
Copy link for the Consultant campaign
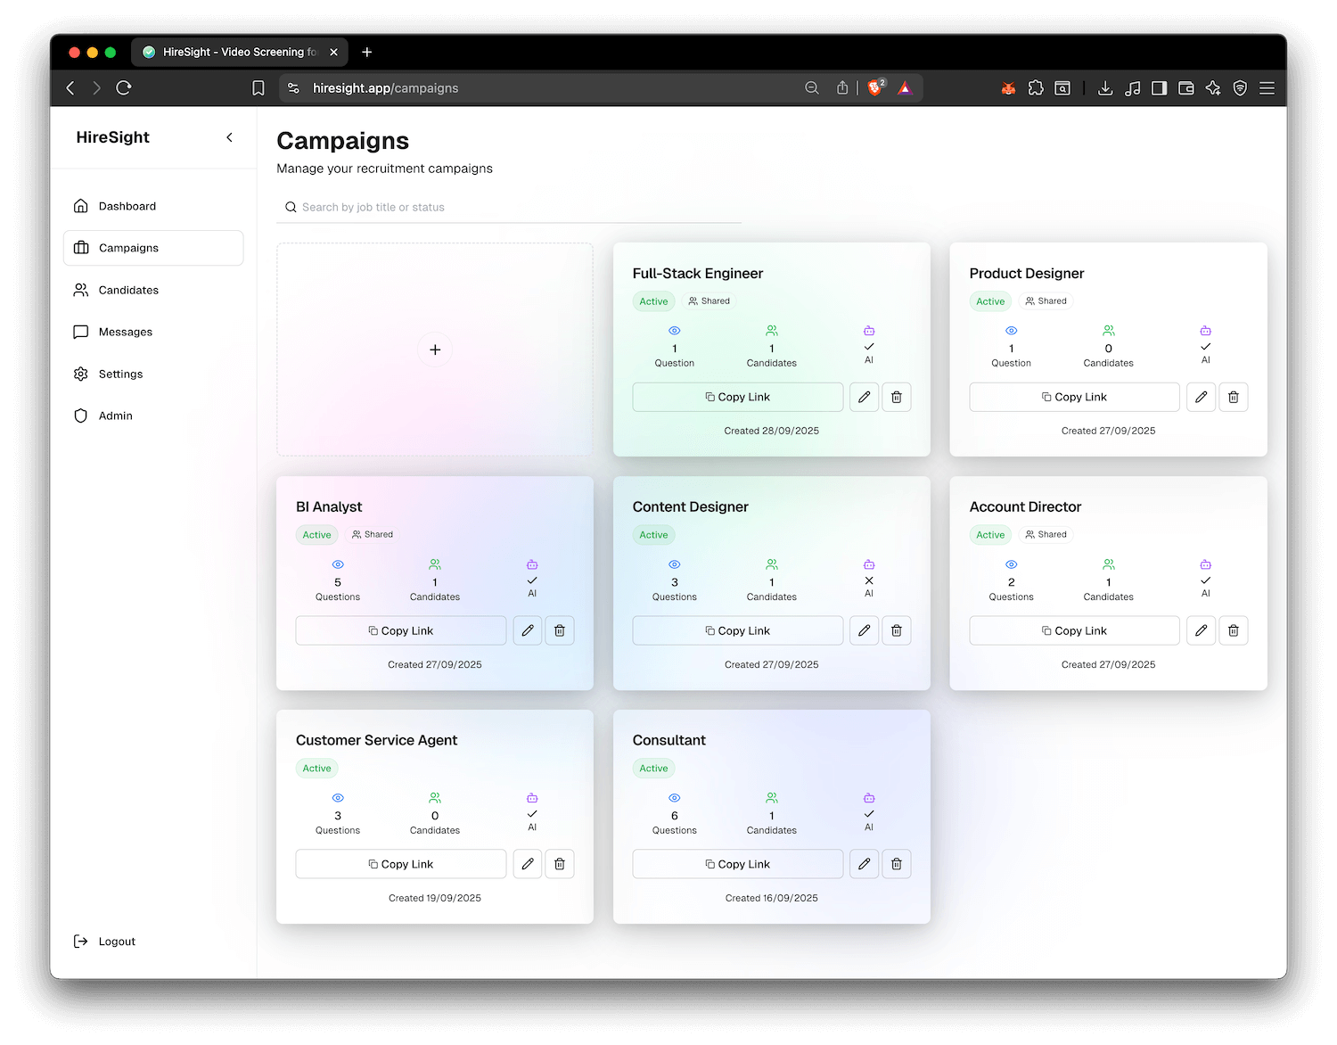tap(737, 864)
